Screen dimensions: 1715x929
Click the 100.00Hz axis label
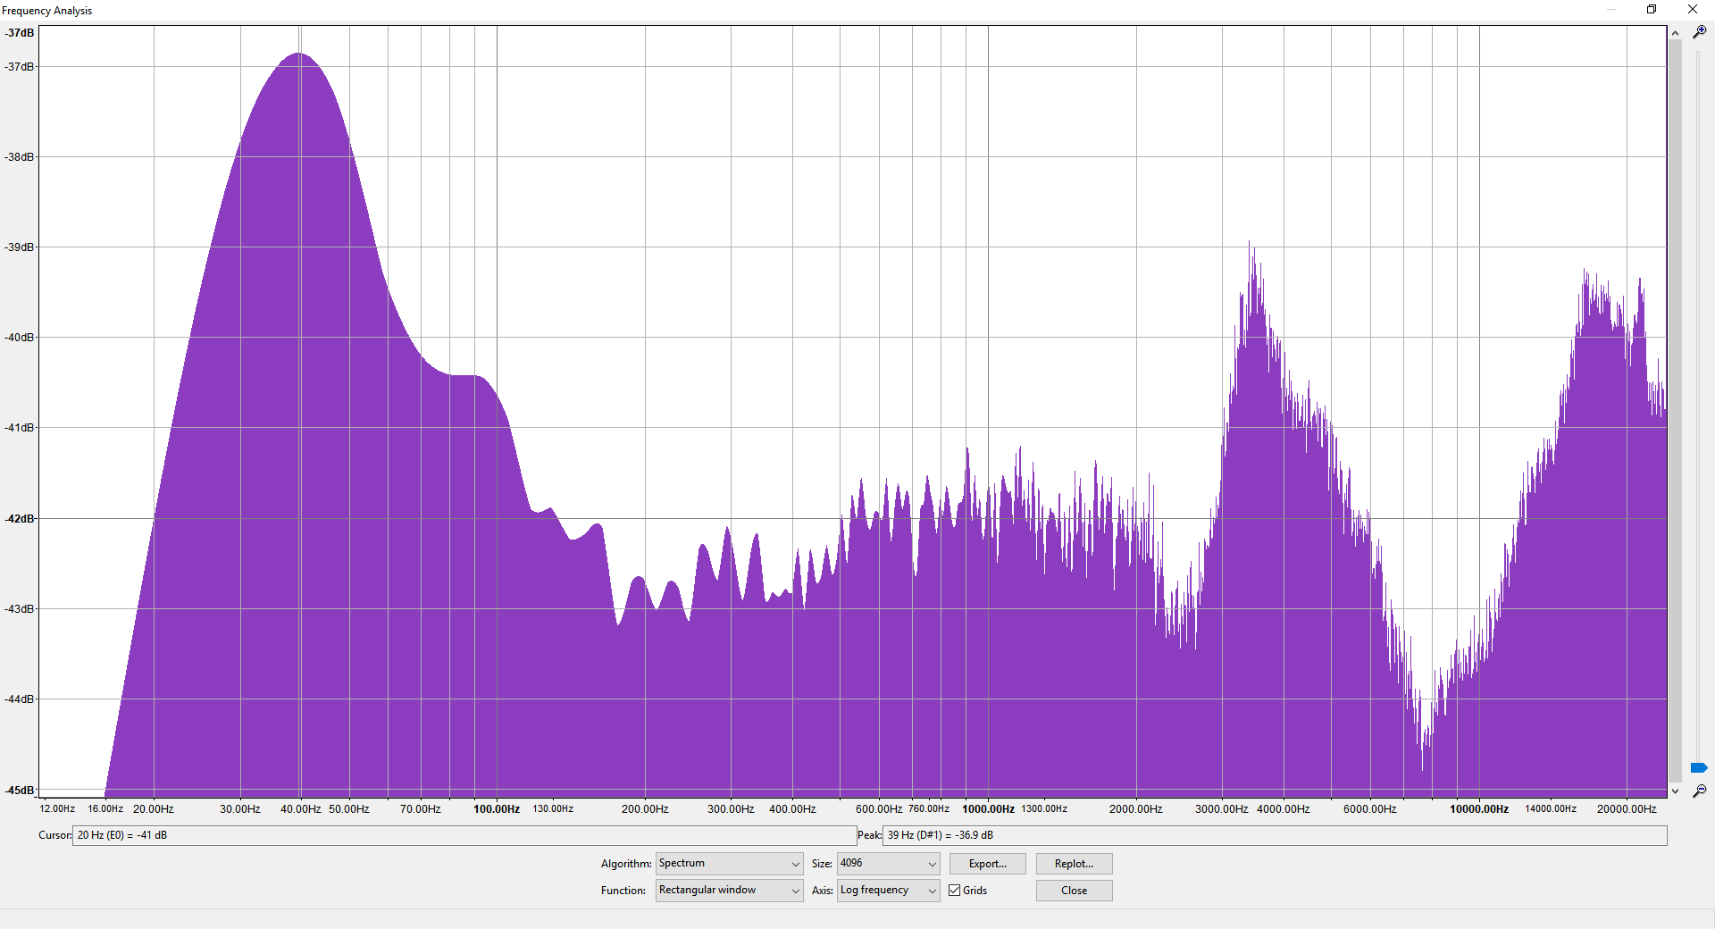tap(497, 809)
